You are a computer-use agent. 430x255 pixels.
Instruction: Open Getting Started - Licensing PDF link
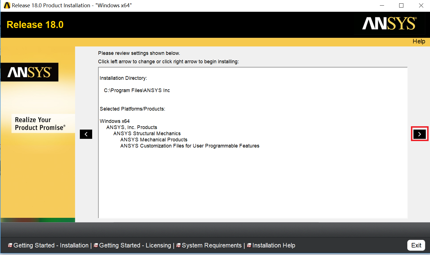pyautogui.click(x=135, y=245)
